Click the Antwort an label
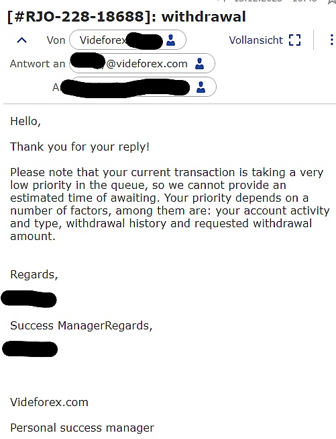336x439 pixels. (x=38, y=64)
